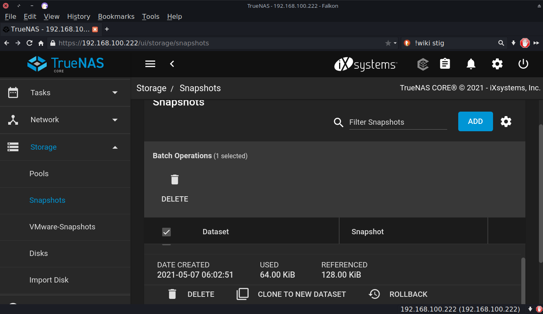Open the Tools menu

click(x=151, y=16)
